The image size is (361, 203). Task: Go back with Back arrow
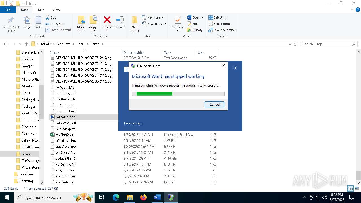[x=5, y=44]
